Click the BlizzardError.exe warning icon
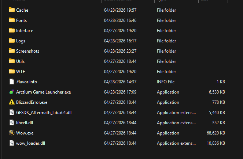 (x=11, y=102)
